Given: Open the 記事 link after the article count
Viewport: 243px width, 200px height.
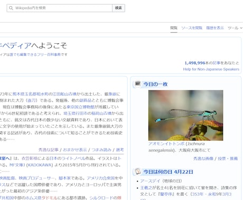Looking at the screenshot, I should tap(217, 63).
